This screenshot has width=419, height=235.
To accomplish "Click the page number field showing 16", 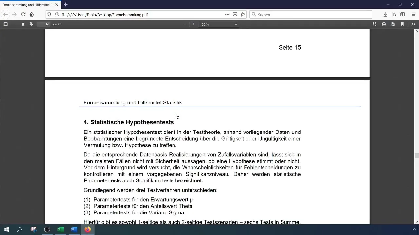I will pyautogui.click(x=43, y=24).
